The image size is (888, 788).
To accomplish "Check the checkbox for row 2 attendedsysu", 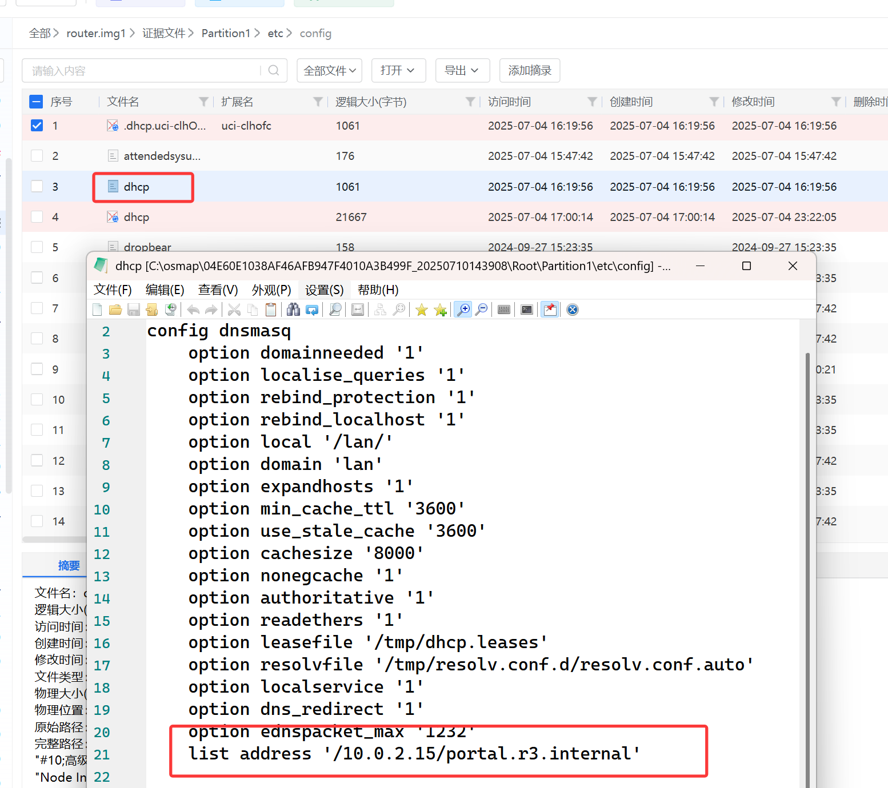I will click(37, 156).
